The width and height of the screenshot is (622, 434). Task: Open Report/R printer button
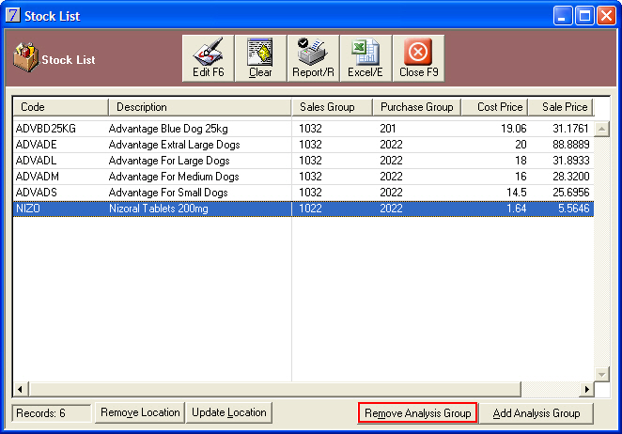(313, 58)
